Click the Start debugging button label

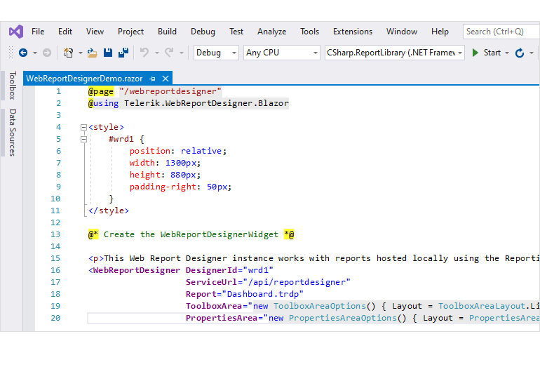point(492,53)
